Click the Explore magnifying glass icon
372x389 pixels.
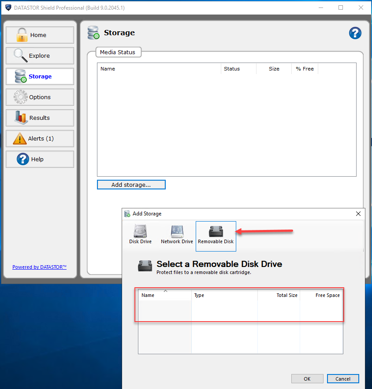tap(20, 55)
